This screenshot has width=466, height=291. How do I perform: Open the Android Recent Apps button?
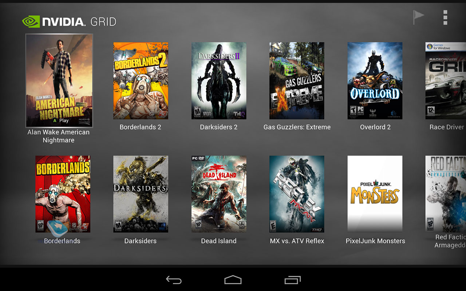292,280
